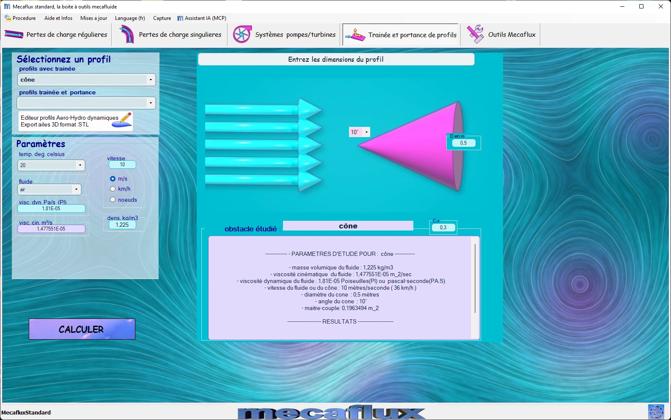
Task: Expand the fluide dropdown
Action: click(76, 189)
